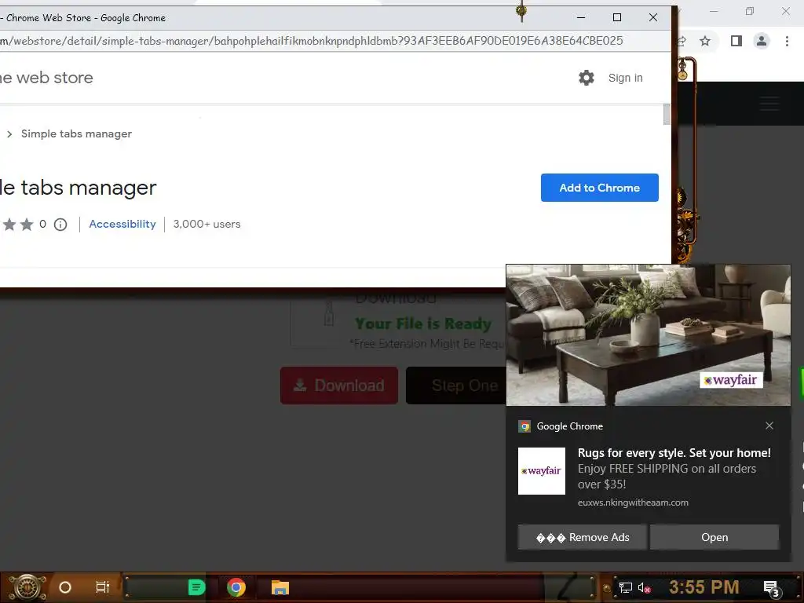Open the action center notifications icon
The width and height of the screenshot is (804, 603).
pyautogui.click(x=771, y=588)
